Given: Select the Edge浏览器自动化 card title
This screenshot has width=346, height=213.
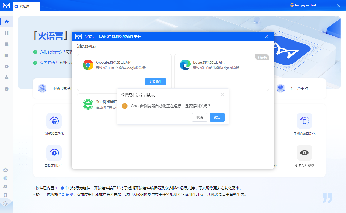Looking at the screenshot, I should [209, 62].
